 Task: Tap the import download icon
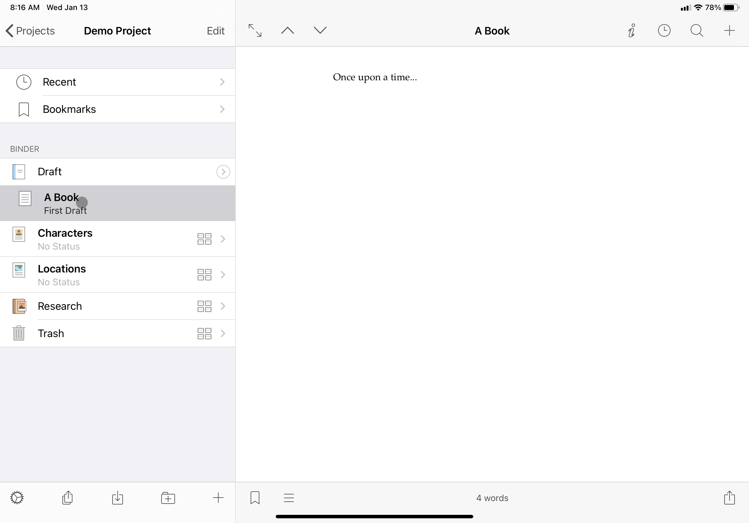pyautogui.click(x=117, y=498)
